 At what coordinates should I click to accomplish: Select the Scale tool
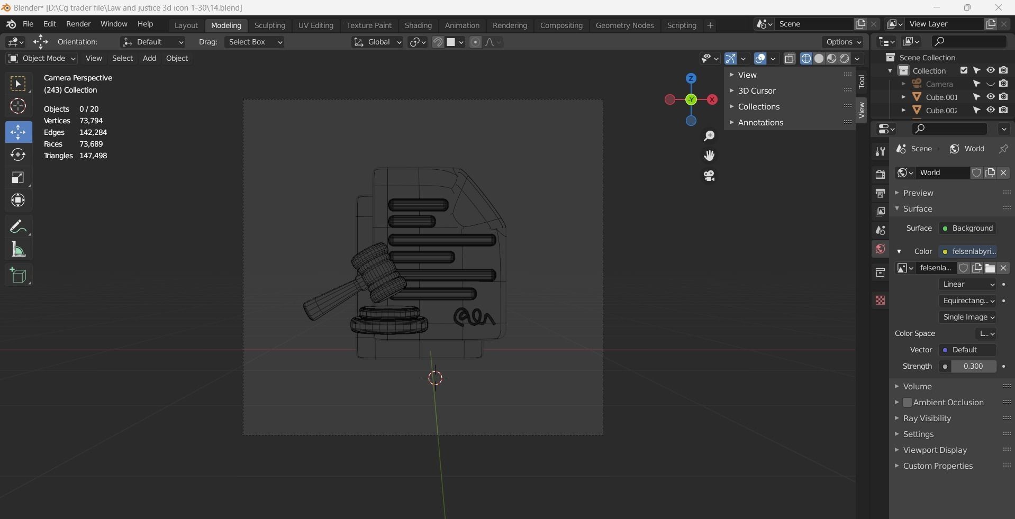[18, 177]
